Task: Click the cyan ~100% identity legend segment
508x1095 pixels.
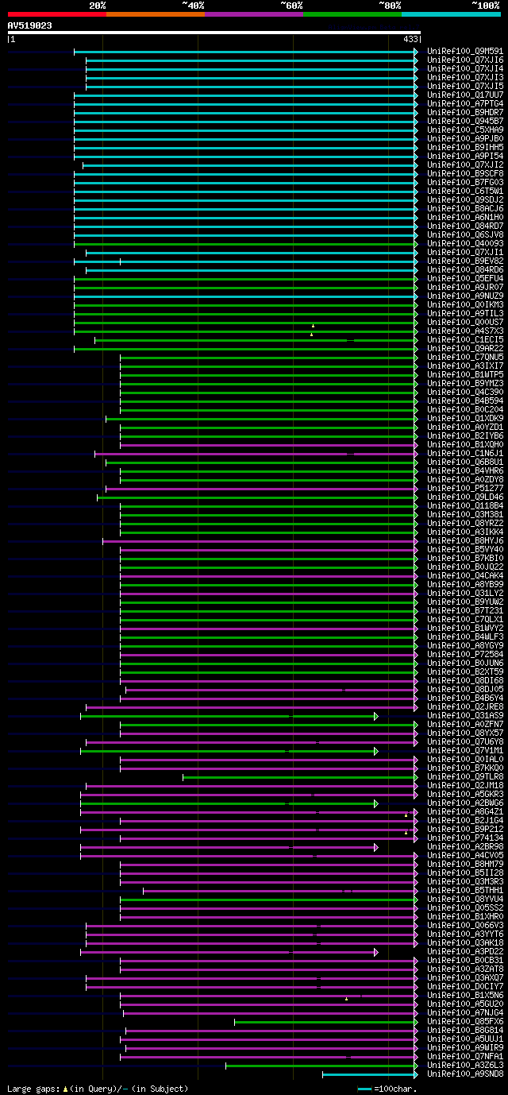Action: pos(450,14)
